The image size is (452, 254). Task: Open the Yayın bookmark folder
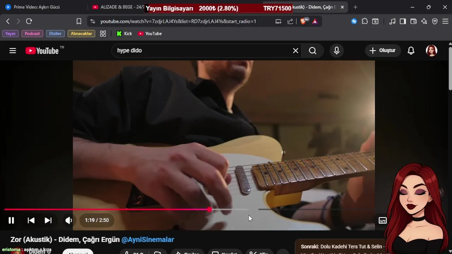pyautogui.click(x=10, y=34)
